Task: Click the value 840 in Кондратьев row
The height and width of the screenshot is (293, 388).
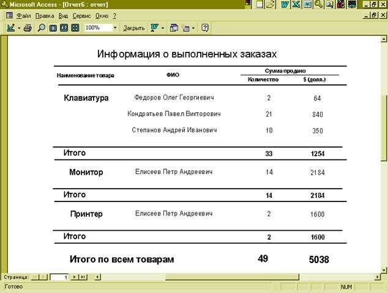Action: 318,115
